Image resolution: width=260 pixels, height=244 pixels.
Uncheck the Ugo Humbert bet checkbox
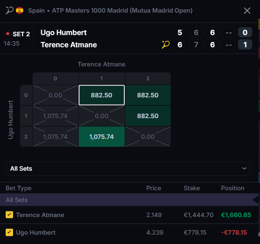(x=9, y=232)
